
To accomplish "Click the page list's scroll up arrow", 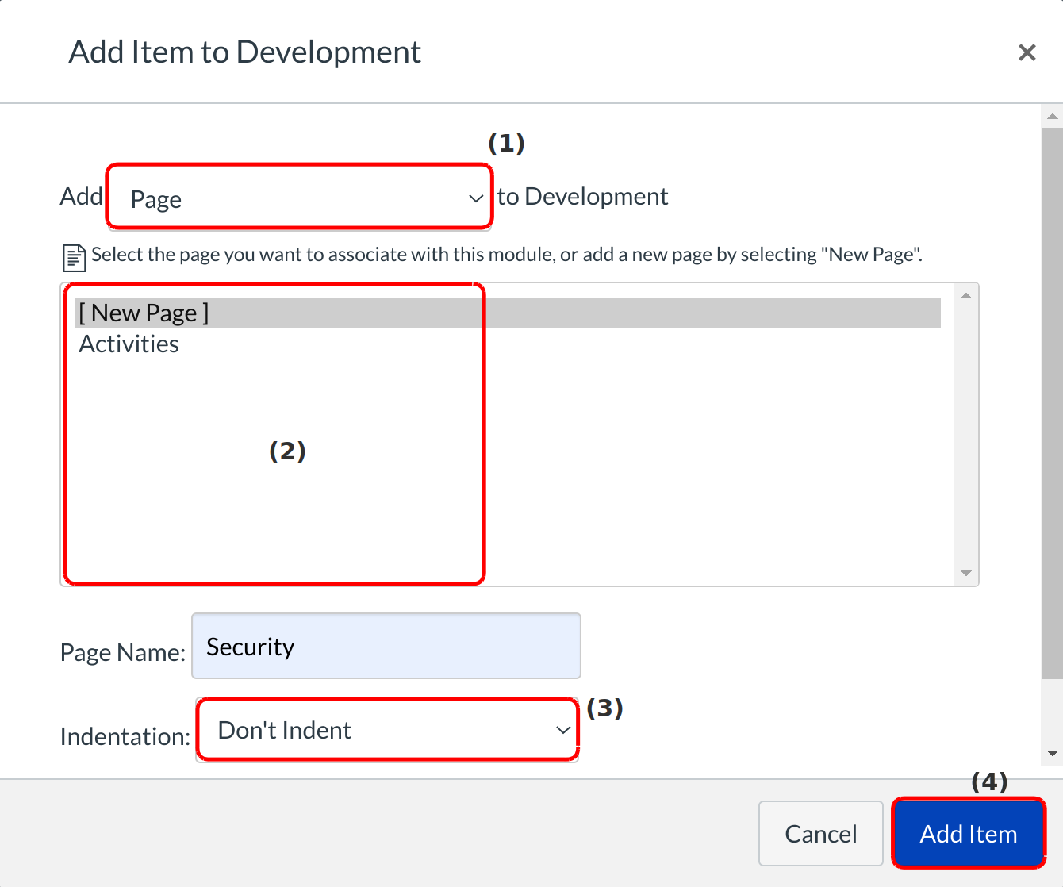I will pos(965,296).
